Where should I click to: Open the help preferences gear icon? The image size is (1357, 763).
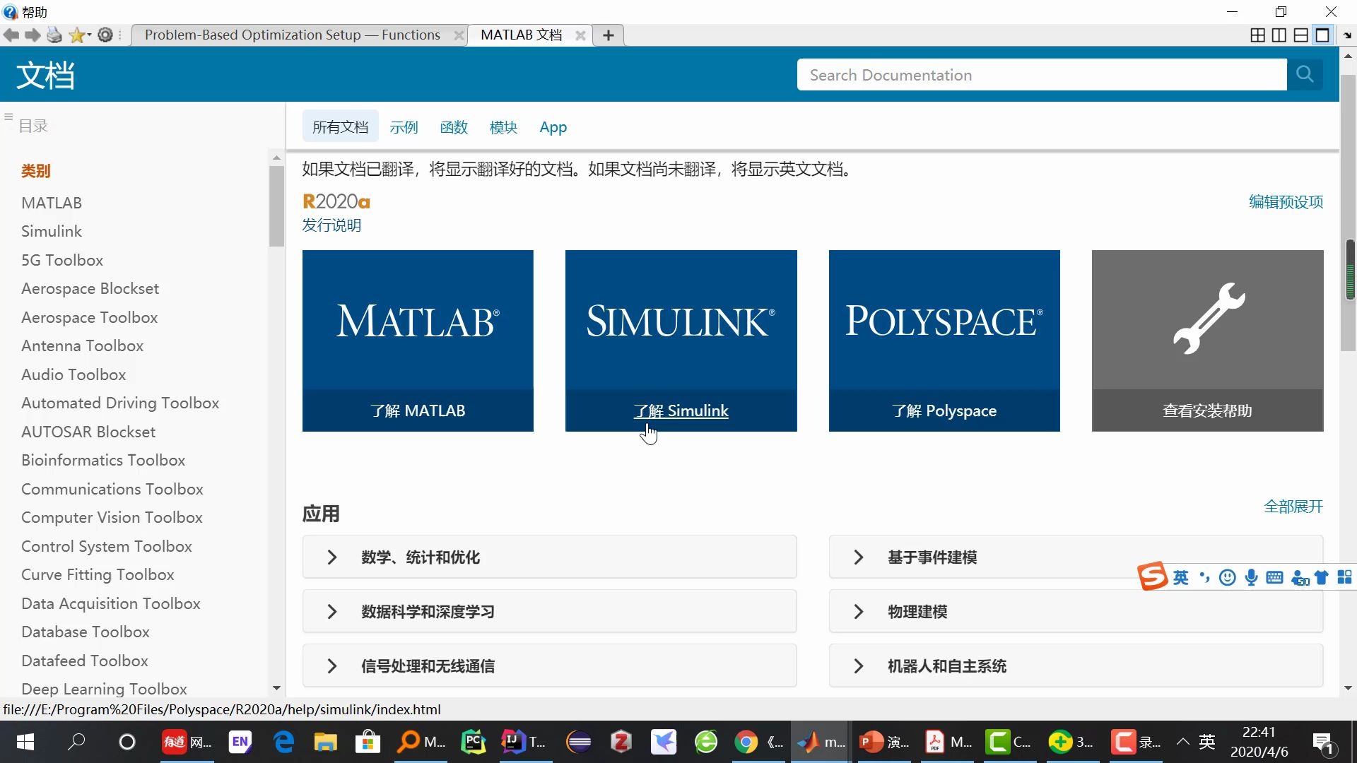[x=105, y=35]
